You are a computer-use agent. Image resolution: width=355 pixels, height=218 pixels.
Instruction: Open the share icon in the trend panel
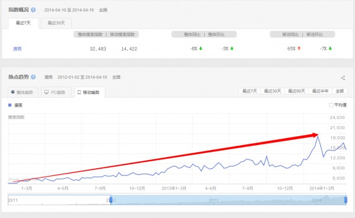(x=343, y=78)
